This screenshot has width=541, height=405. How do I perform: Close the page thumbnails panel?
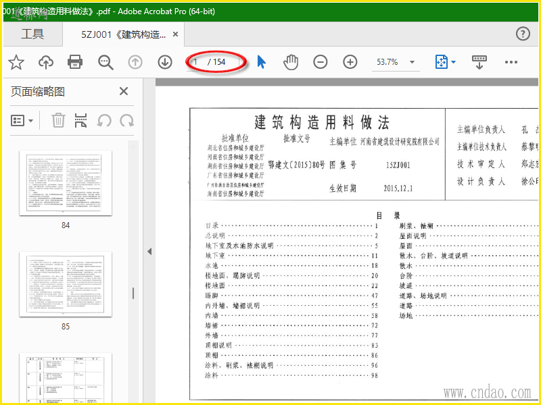click(124, 91)
